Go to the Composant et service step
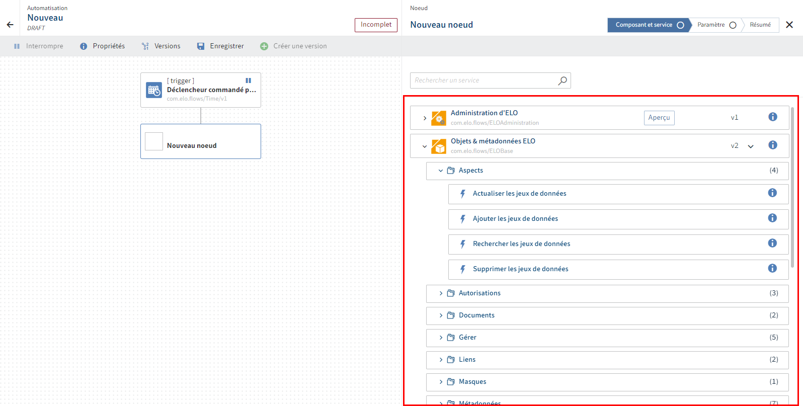This screenshot has height=406, width=803. tap(649, 25)
